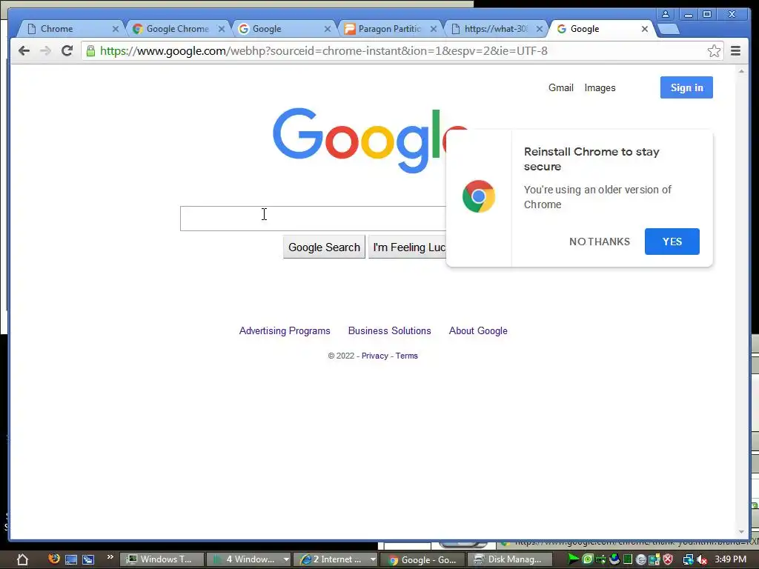759x569 pixels.
Task: Open the Chrome hamburger menu
Action: click(736, 51)
